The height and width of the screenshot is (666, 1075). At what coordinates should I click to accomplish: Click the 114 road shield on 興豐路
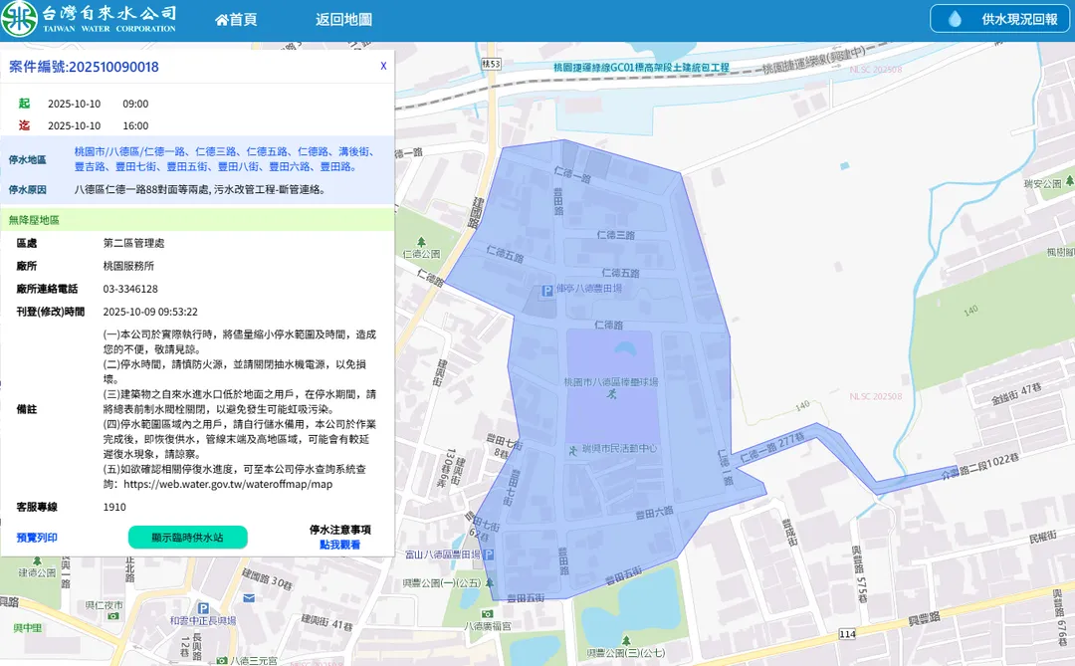coord(847,634)
